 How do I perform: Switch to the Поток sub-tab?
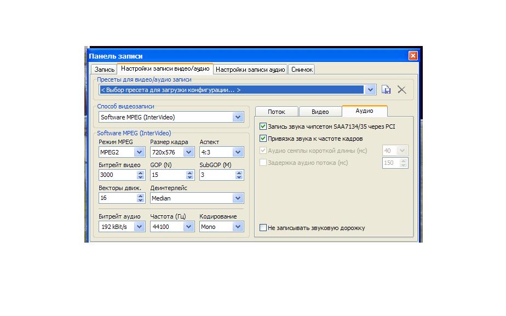click(276, 112)
